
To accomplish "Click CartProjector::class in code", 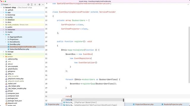I will click(72, 25).
